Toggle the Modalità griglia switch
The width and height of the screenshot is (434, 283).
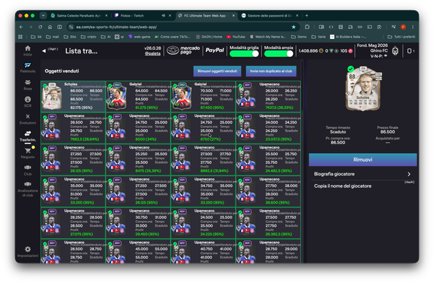[244, 53]
